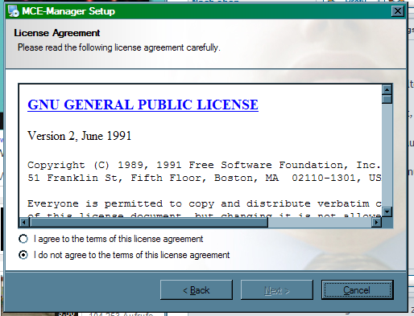Close the MCE-Manager Setup window
This screenshot has width=414, height=316.
click(x=397, y=11)
